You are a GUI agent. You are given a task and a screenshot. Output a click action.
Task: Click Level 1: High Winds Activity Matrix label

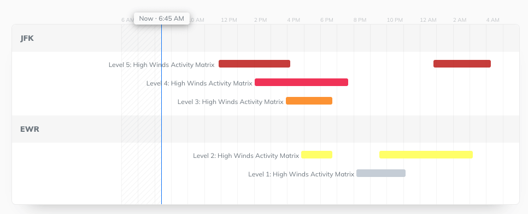point(301,174)
